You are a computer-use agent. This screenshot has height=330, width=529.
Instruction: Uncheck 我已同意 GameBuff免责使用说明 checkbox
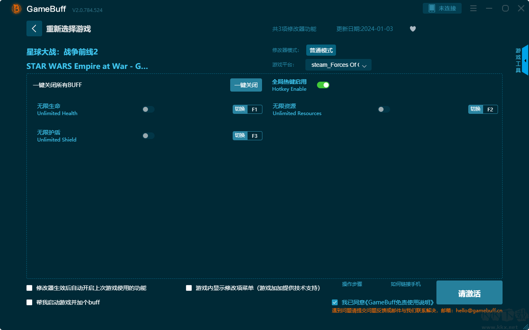click(335, 302)
